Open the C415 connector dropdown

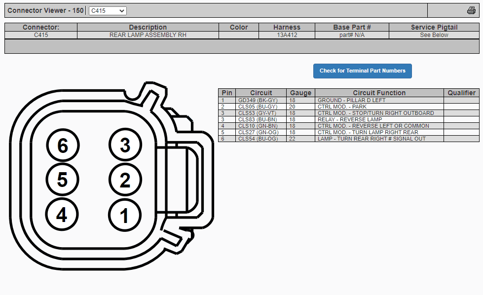(108, 11)
